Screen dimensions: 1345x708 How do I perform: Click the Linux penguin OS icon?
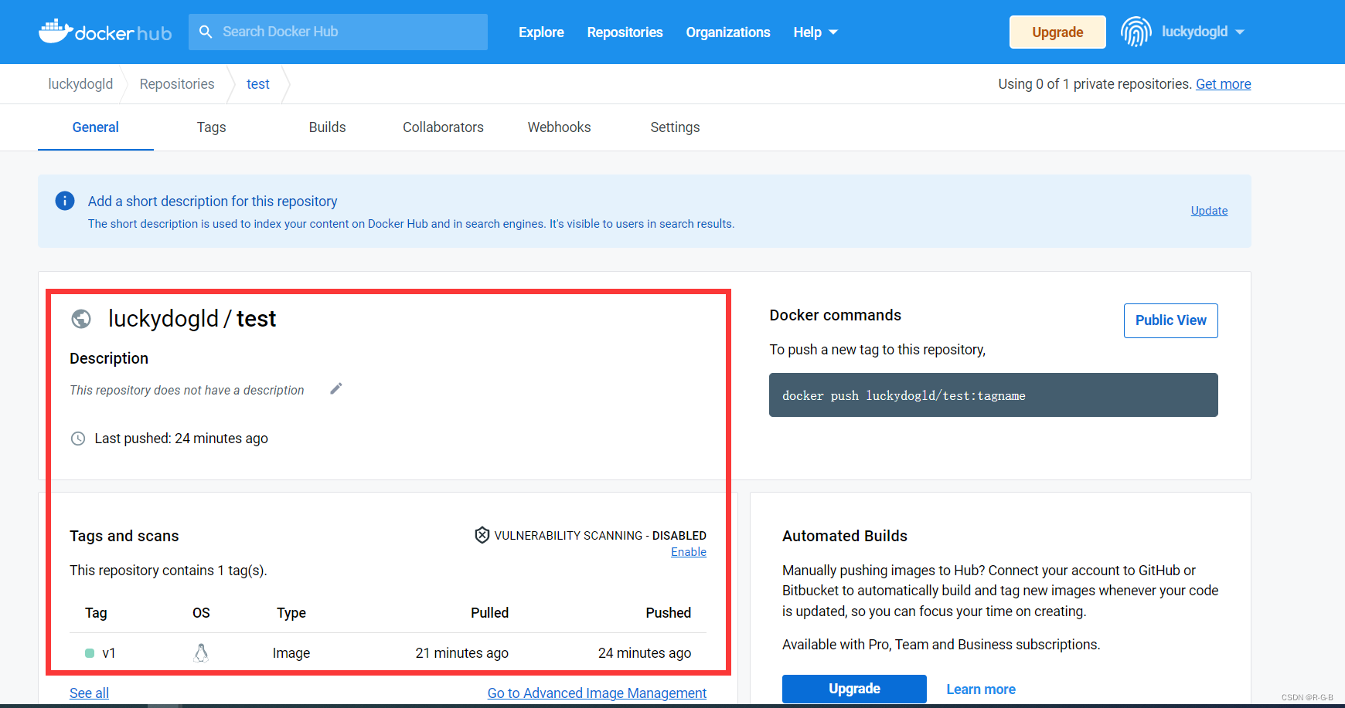point(201,653)
